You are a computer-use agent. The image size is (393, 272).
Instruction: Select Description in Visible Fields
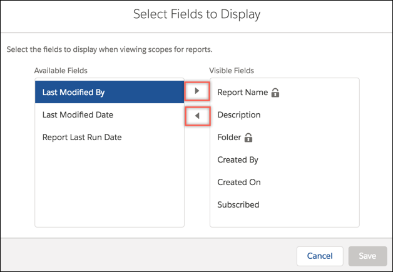285,115
